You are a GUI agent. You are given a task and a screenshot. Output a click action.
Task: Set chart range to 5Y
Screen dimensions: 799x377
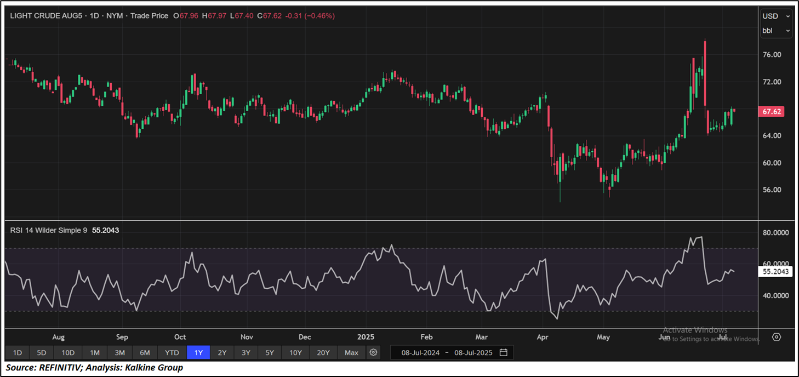[x=270, y=352]
